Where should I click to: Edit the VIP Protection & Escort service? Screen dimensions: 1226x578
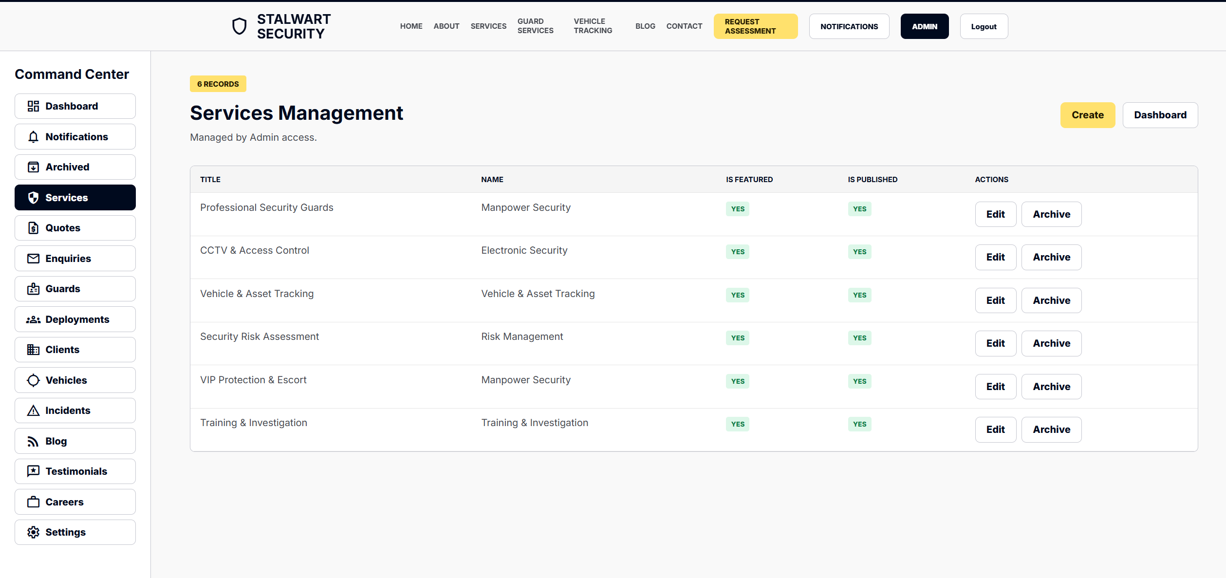click(996, 387)
